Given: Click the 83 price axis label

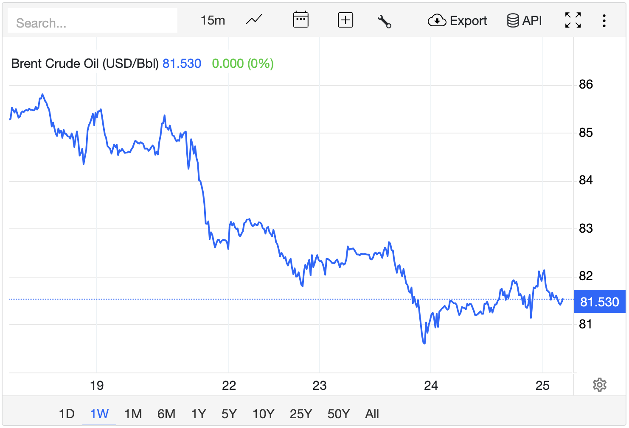Looking at the screenshot, I should point(586,228).
